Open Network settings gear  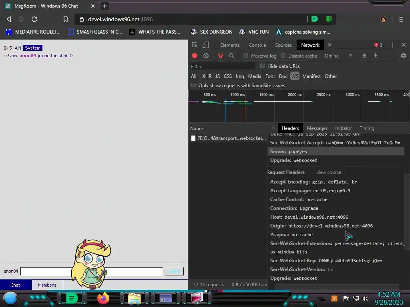click(404, 56)
